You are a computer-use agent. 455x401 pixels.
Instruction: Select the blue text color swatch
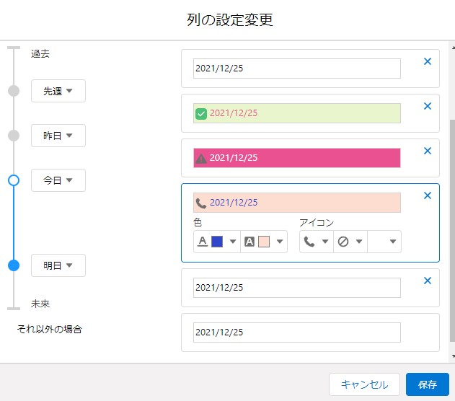tap(217, 242)
